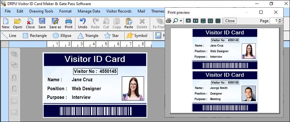This screenshot has height=122, width=290.
Task: Click the Page number input field
Action: pos(274,21)
